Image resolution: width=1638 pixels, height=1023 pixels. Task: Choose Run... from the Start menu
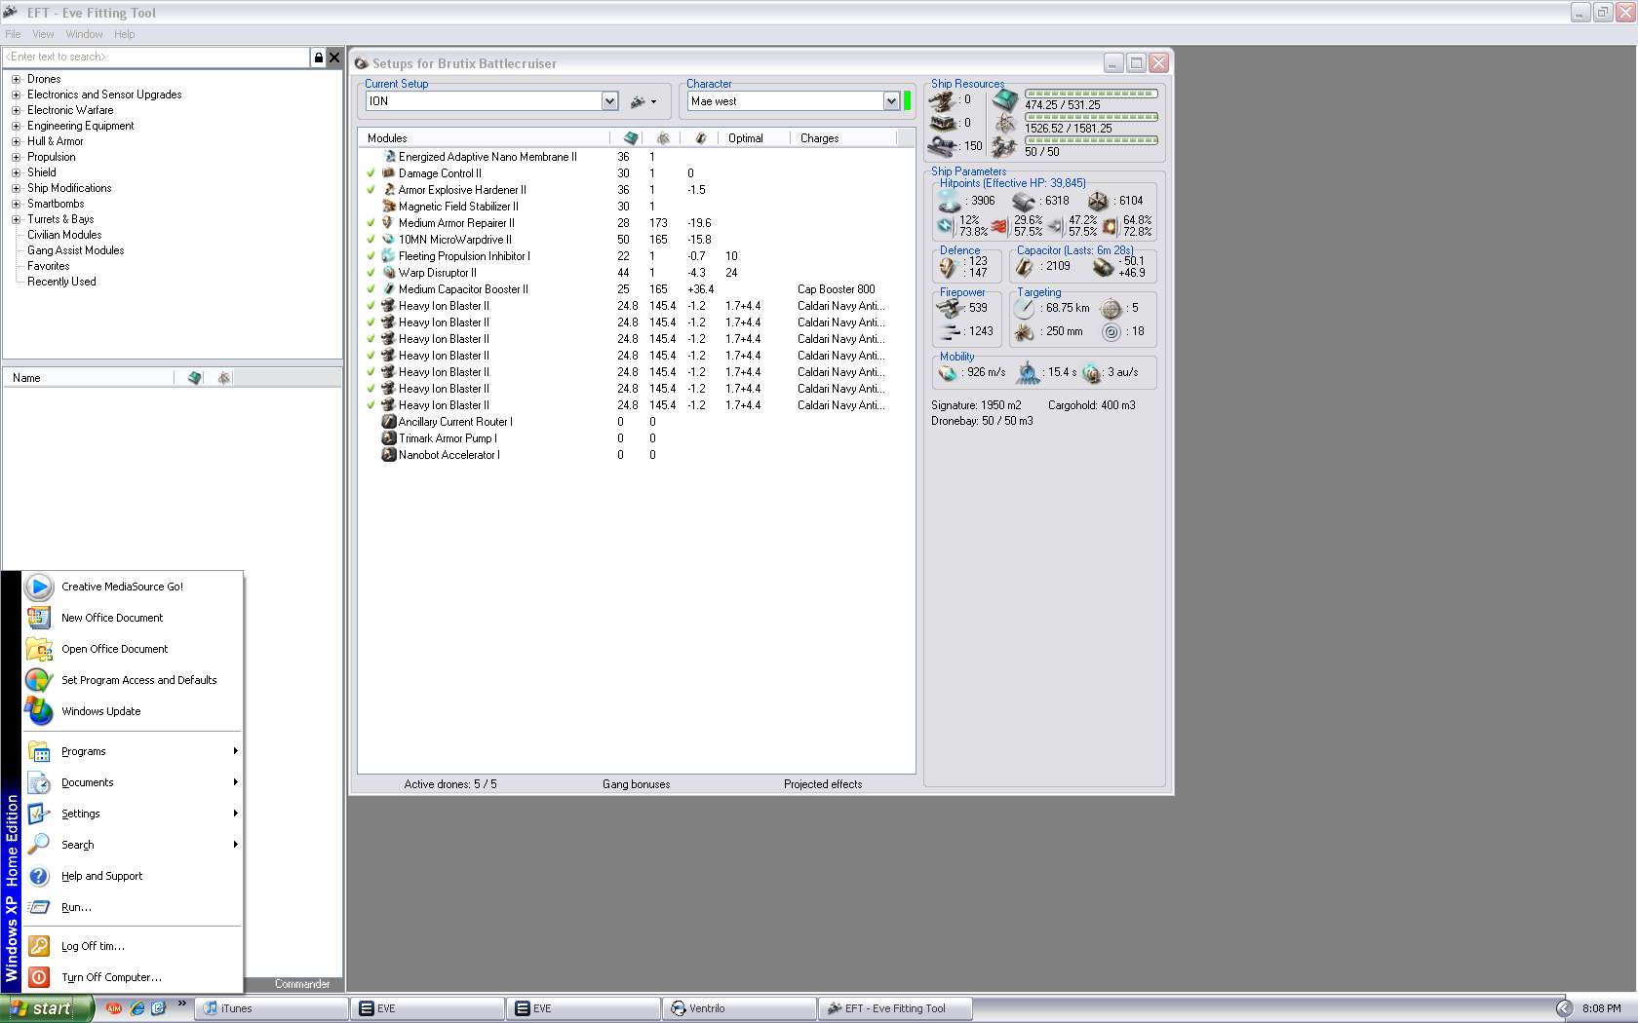coord(133,907)
